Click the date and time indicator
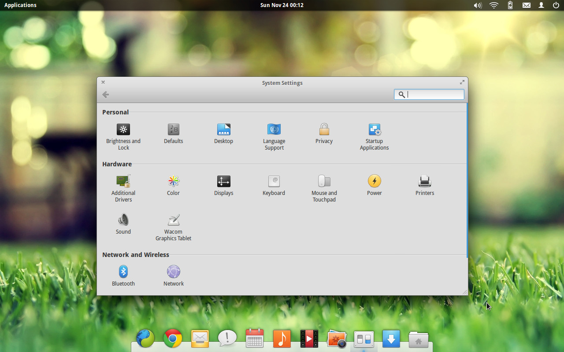 pos(282,5)
